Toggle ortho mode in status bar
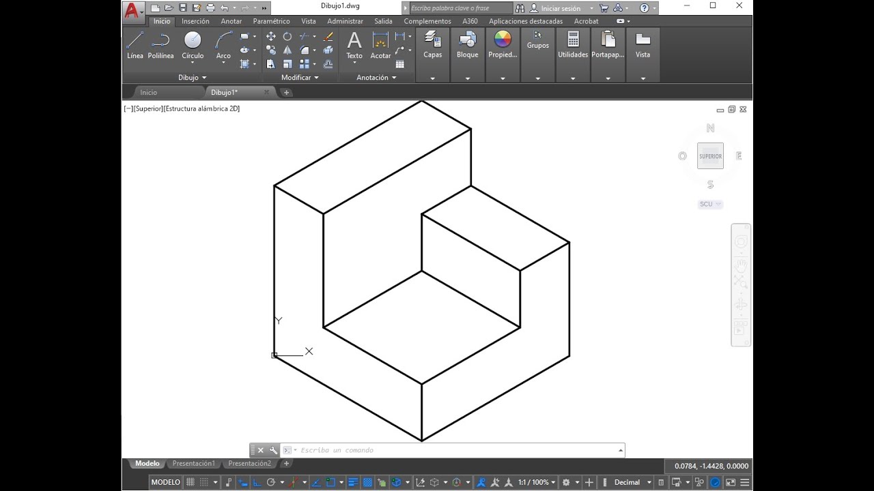874x491 pixels. (257, 482)
